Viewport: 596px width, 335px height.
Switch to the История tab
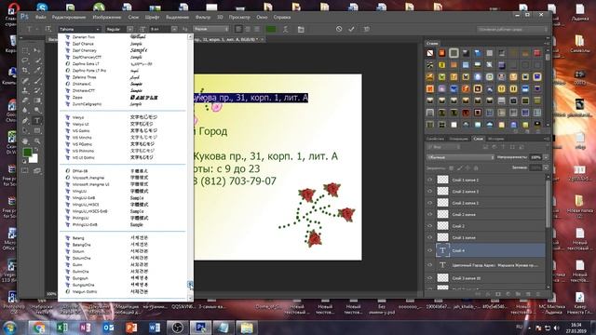[495, 139]
